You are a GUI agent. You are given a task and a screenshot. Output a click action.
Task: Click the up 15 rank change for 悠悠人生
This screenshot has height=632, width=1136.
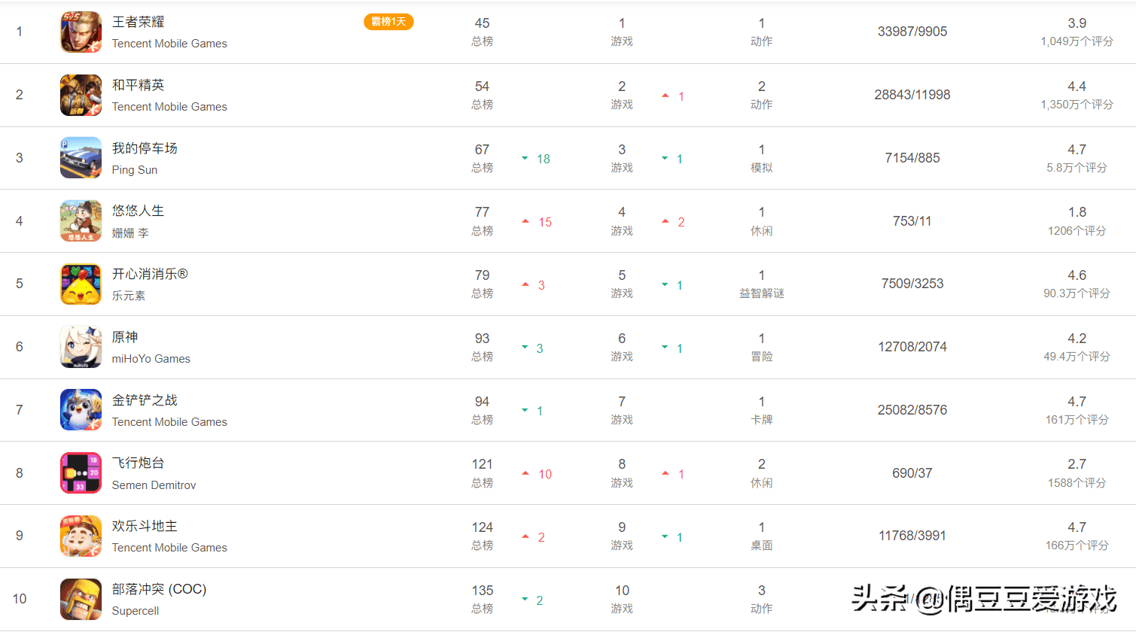[x=537, y=222]
